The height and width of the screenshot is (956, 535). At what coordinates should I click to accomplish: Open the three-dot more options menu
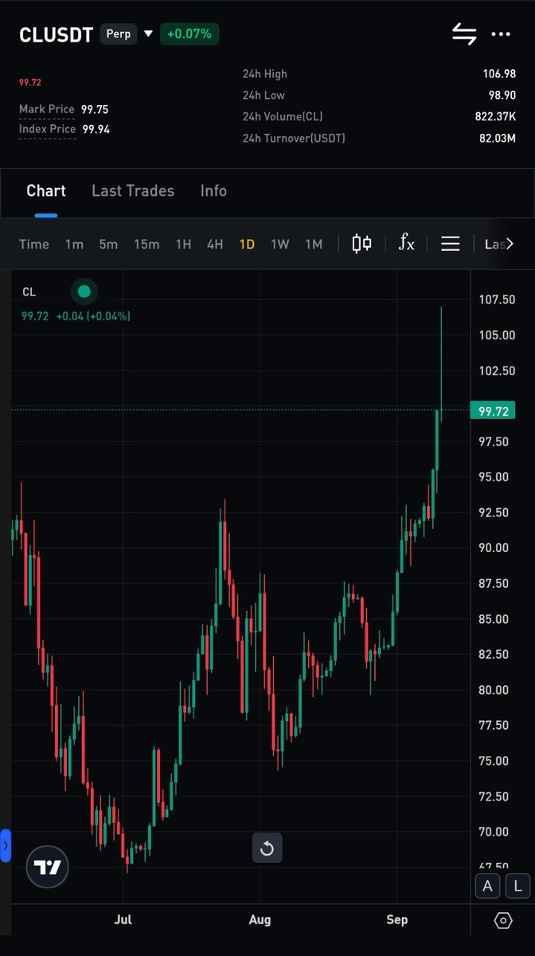pos(501,34)
